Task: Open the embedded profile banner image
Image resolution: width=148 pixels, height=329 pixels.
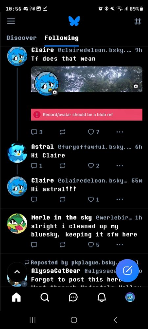Action: click(86, 79)
